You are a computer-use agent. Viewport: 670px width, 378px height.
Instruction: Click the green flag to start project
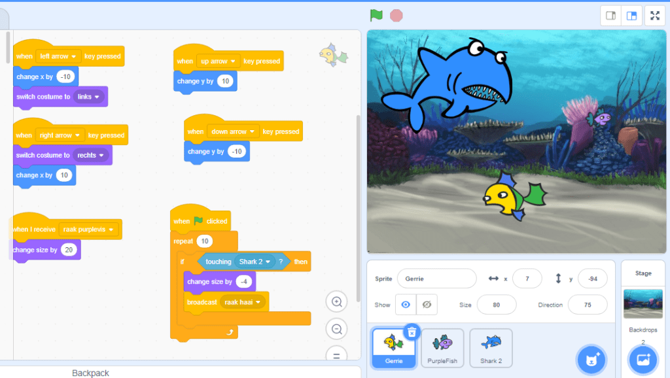(376, 15)
